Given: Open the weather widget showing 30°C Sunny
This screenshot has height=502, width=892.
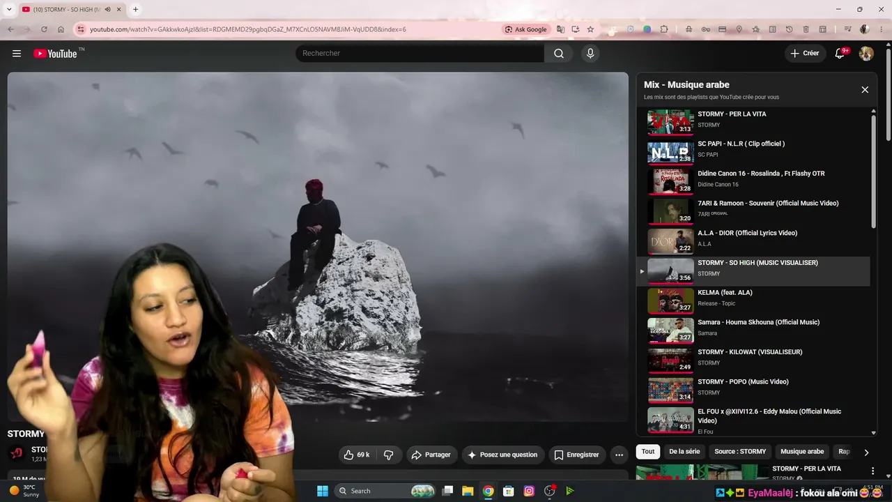Looking at the screenshot, I should (x=25, y=491).
